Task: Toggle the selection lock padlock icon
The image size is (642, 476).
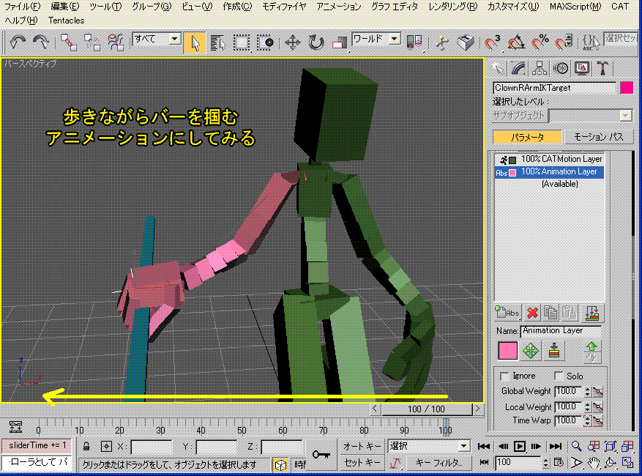Action: click(86, 446)
